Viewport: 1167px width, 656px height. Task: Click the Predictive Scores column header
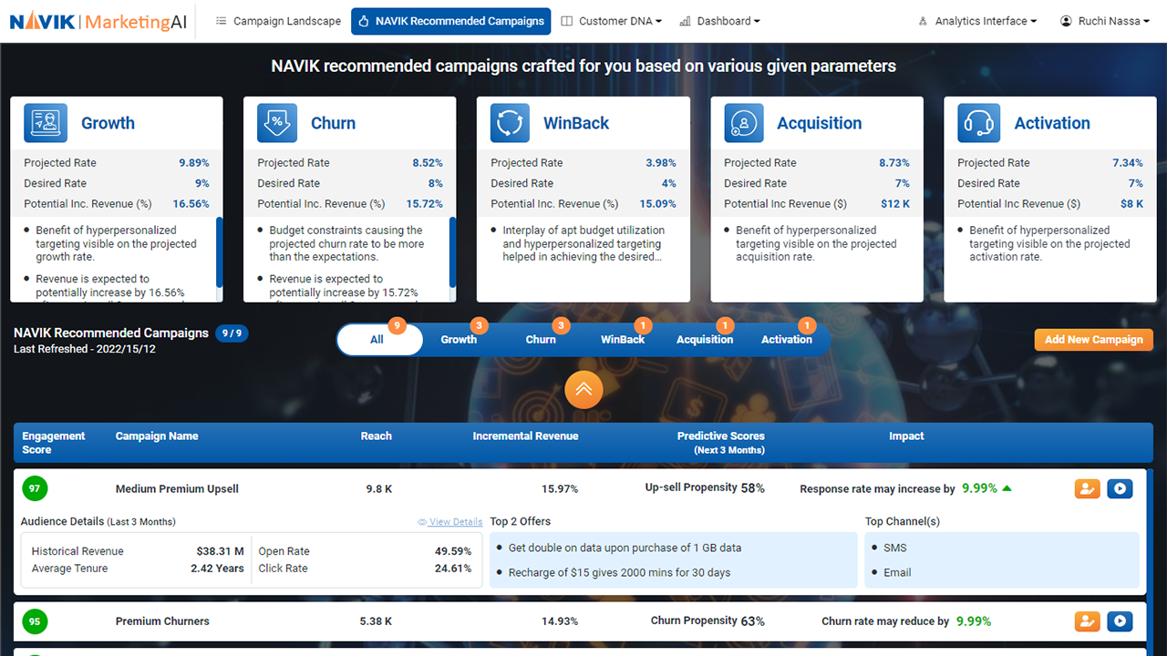720,443
